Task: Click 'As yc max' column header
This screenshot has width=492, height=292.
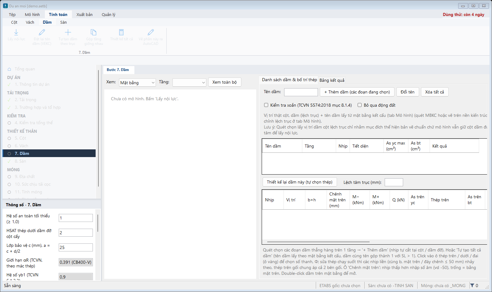Action: click(x=395, y=146)
